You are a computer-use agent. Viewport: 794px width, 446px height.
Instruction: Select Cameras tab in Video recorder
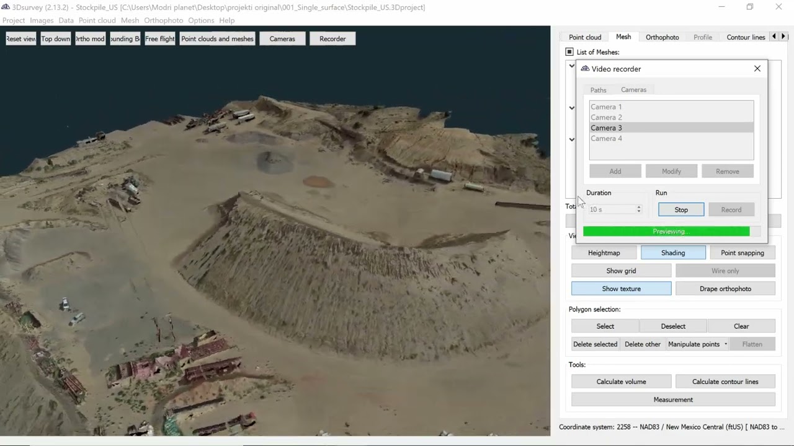(633, 90)
